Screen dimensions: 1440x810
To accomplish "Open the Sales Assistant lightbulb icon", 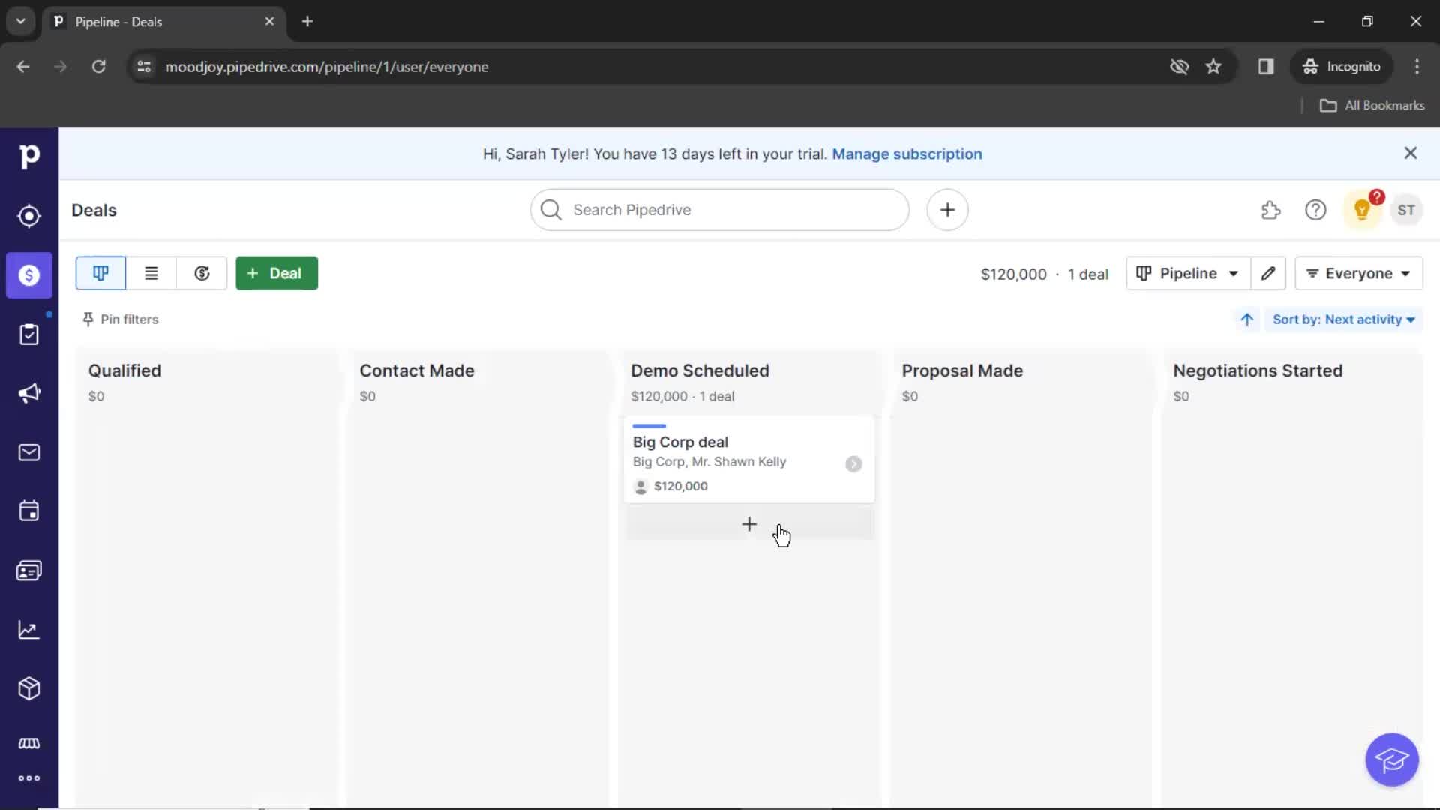I will point(1362,211).
